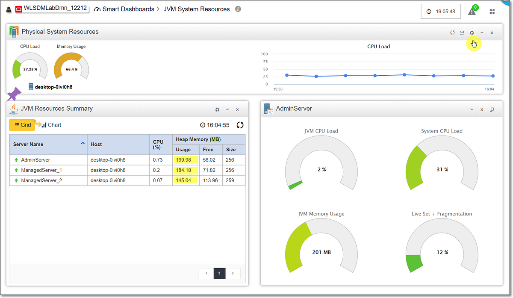The width and height of the screenshot is (513, 298).
Task: Collapse the AdminServer panel via its chevron
Action: (x=472, y=109)
